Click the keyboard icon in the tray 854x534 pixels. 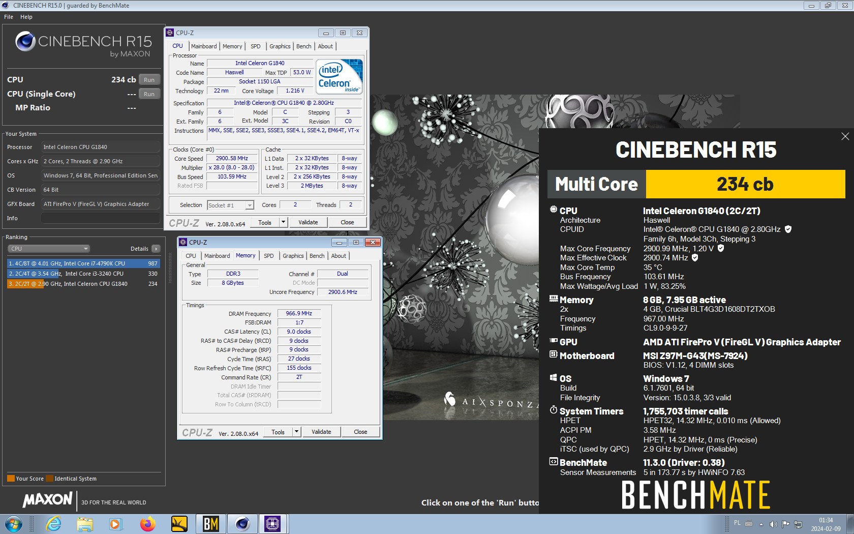pyautogui.click(x=749, y=523)
